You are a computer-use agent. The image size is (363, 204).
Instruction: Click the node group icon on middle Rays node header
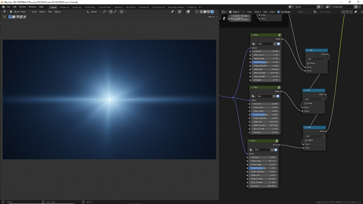click(x=279, y=87)
